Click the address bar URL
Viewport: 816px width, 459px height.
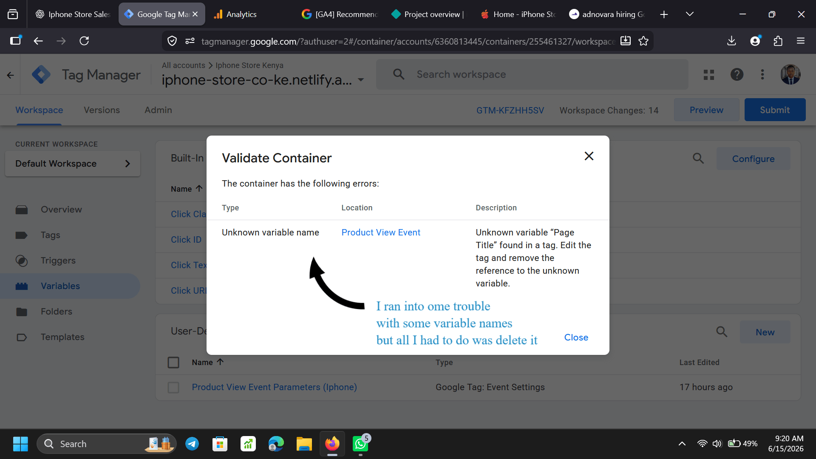point(408,42)
